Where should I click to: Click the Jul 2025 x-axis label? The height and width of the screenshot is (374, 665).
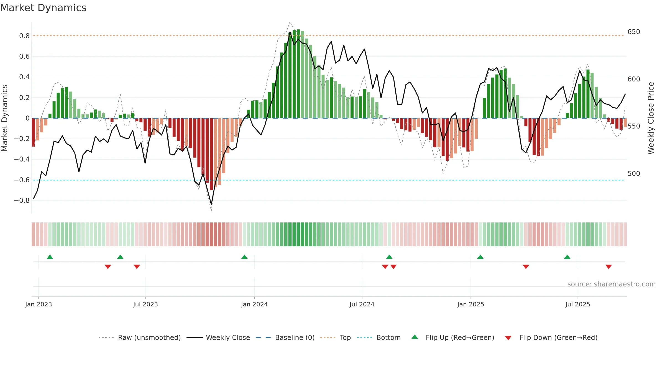point(578,304)
